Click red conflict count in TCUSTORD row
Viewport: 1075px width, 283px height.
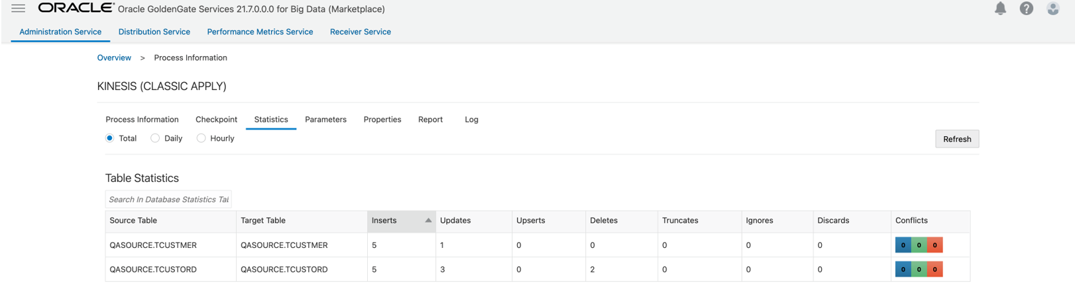tap(934, 269)
